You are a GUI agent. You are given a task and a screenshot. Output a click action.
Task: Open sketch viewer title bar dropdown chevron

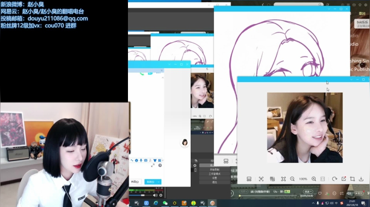tap(329, 9)
